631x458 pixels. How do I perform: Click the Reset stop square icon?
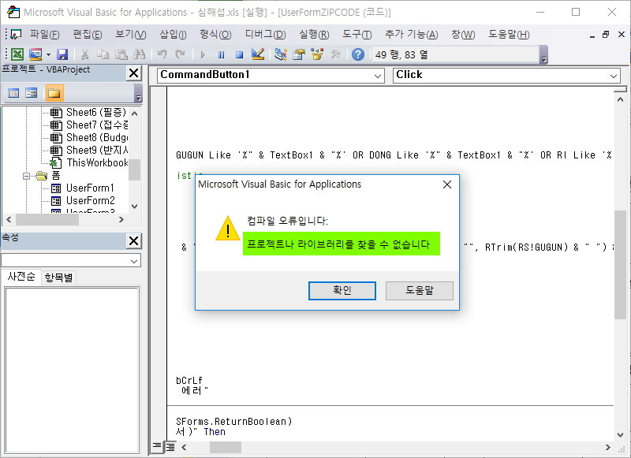pyautogui.click(x=240, y=54)
